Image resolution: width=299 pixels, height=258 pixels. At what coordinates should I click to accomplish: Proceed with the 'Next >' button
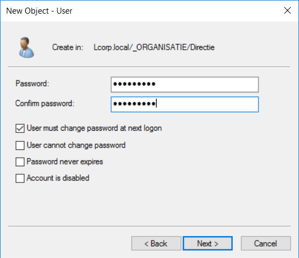208,243
